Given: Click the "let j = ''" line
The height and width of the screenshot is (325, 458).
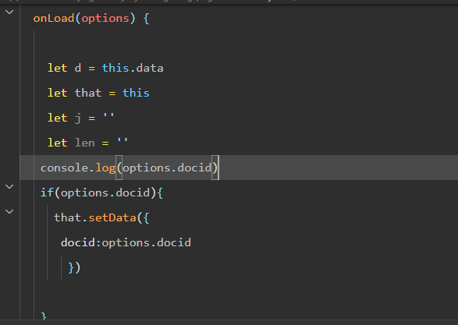Looking at the screenshot, I should point(81,118).
